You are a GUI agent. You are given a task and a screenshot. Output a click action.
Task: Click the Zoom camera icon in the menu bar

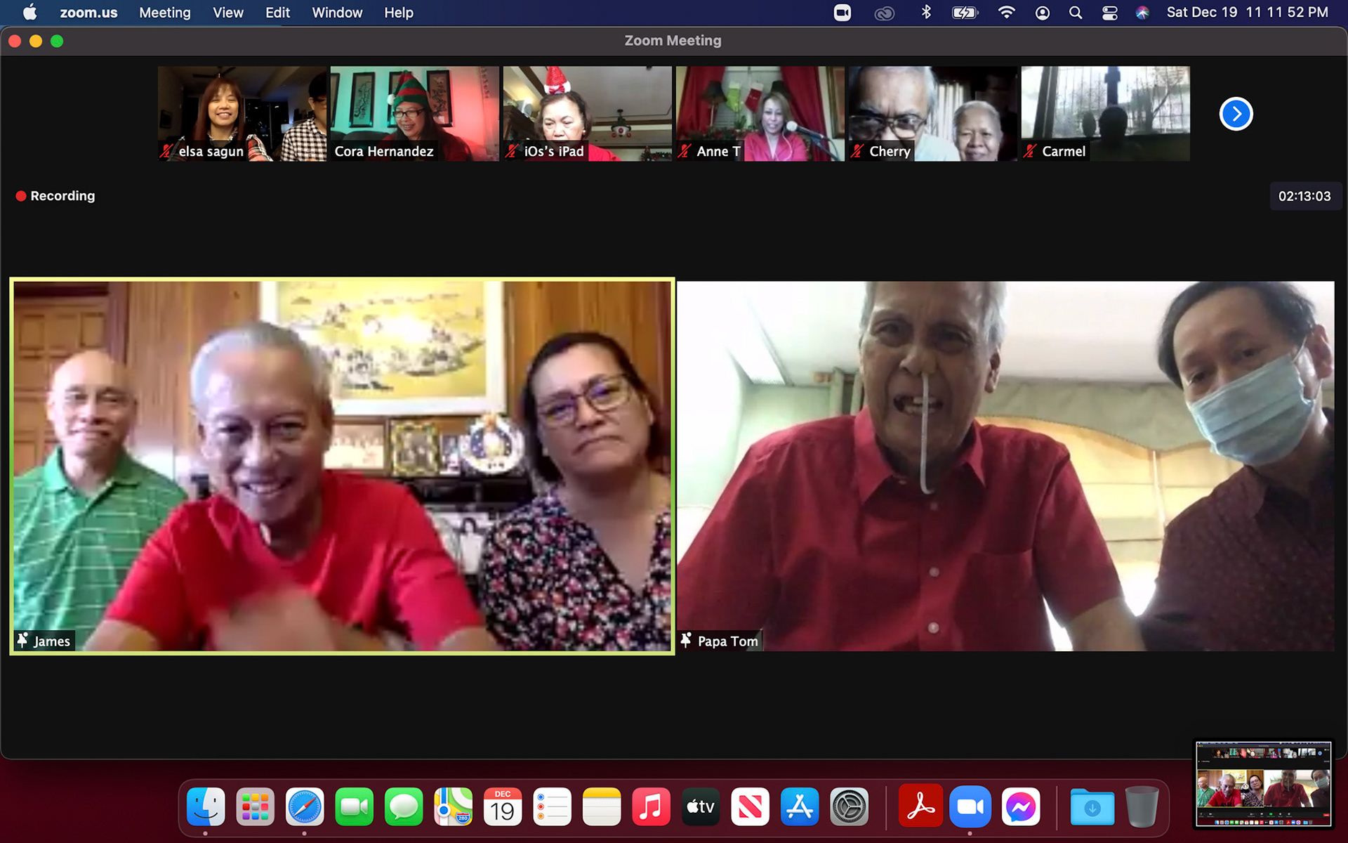pos(842,13)
